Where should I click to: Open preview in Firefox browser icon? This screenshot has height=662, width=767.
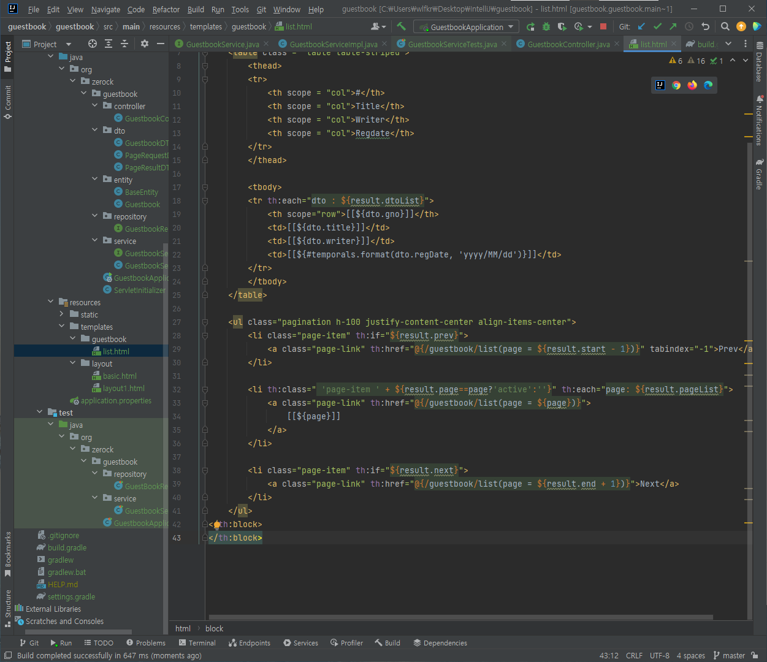point(692,85)
